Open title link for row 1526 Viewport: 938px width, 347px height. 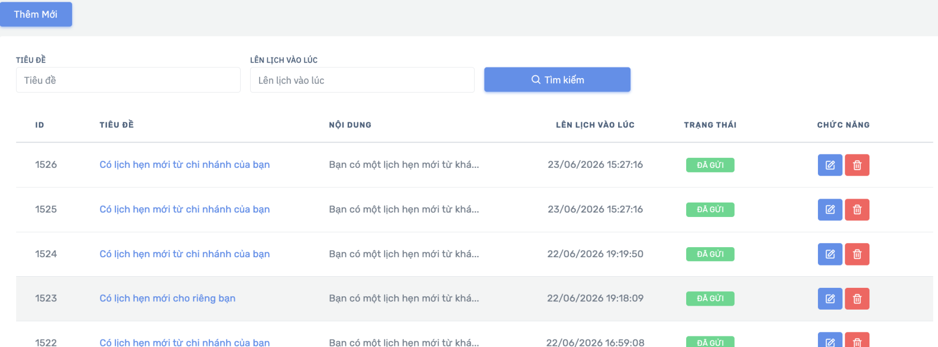point(185,165)
